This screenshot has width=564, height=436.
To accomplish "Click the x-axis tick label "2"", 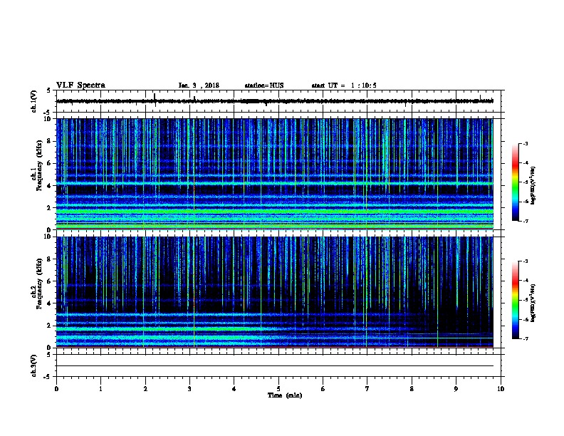I will (145, 389).
